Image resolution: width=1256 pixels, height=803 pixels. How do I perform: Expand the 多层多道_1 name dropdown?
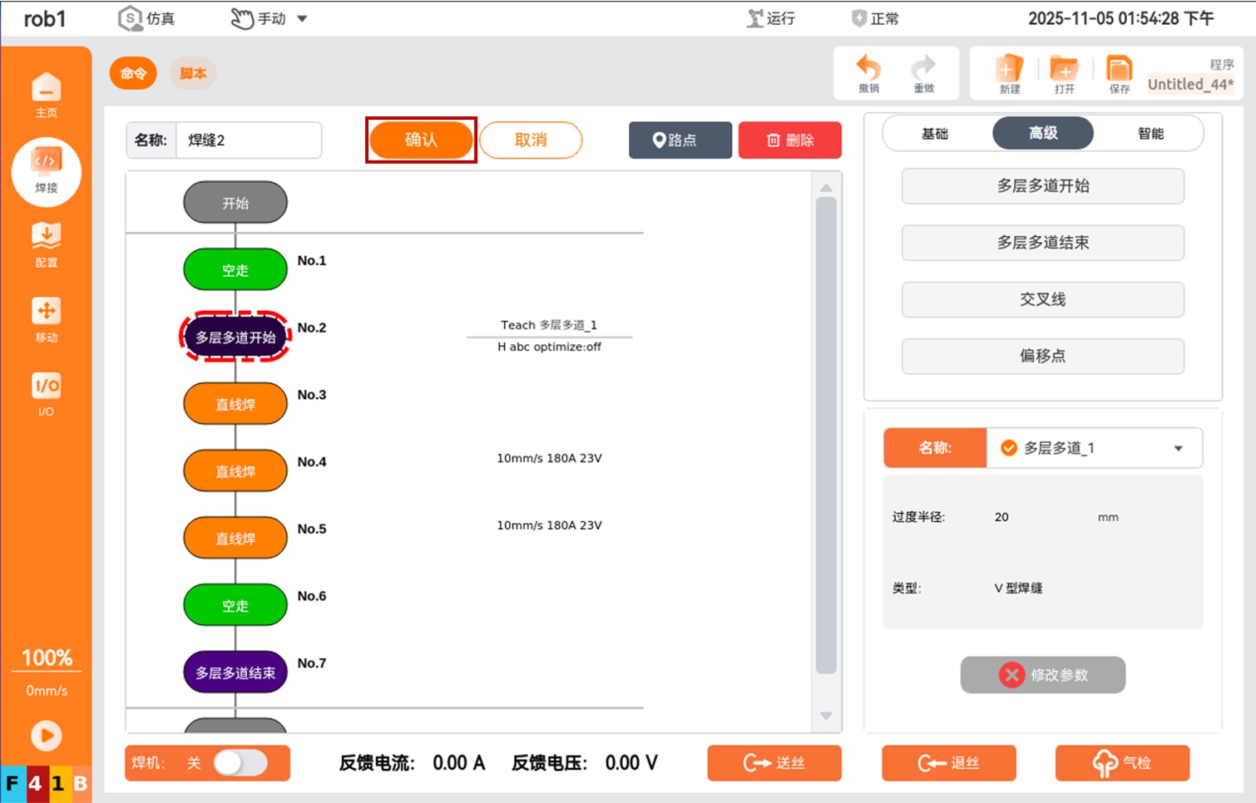click(x=1178, y=448)
